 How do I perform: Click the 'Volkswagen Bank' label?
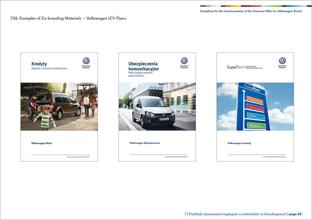point(41,143)
